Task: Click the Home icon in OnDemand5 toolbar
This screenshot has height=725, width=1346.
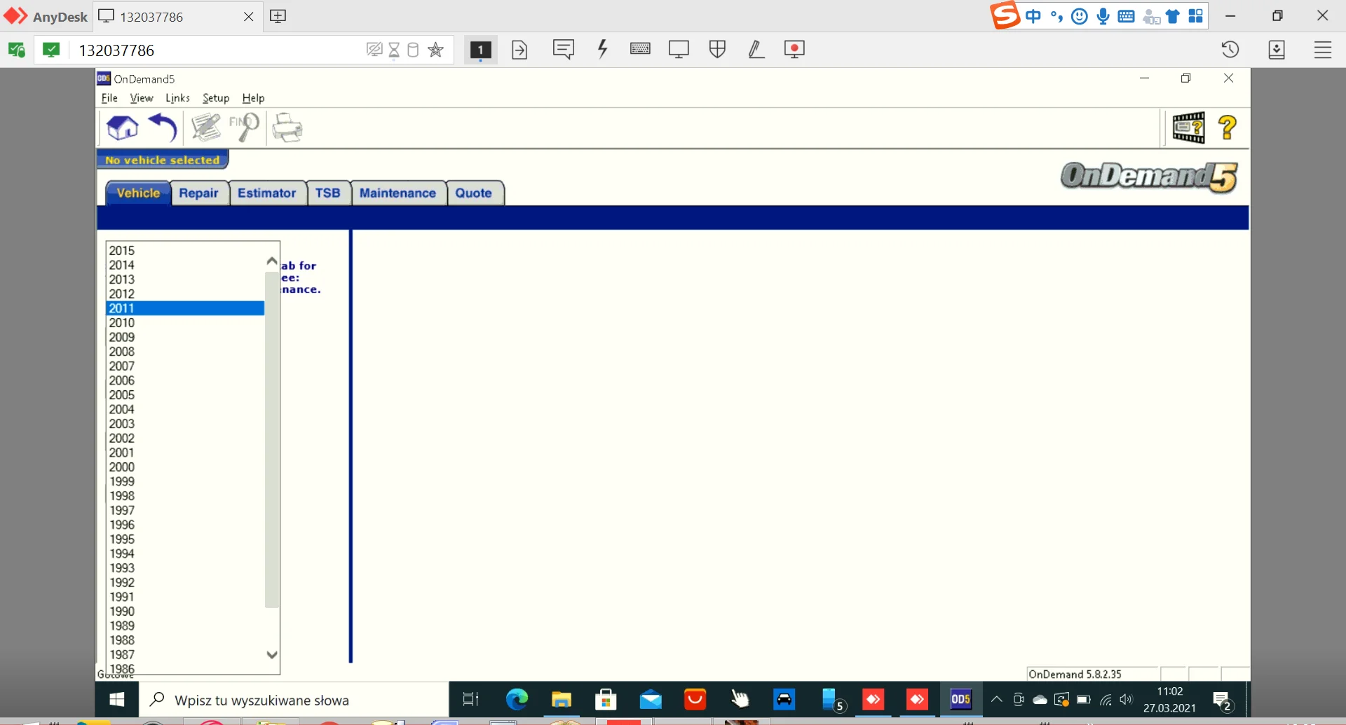Action: coord(122,128)
